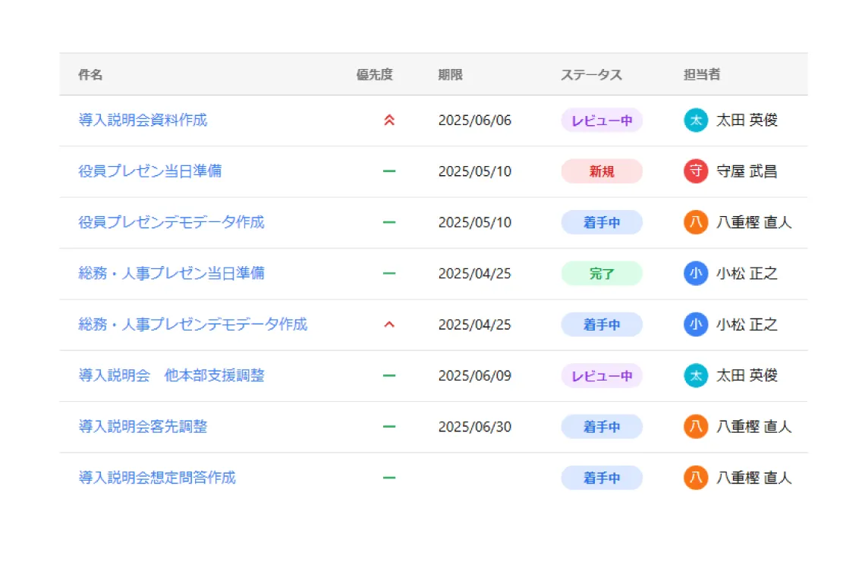The height and width of the screenshot is (561, 865).
Task: Open the 導入説明会想定問答作成 task link
Action: [157, 478]
